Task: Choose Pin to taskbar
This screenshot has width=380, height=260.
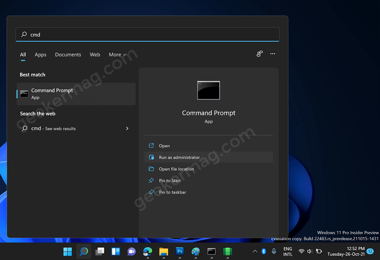Action: click(209, 192)
